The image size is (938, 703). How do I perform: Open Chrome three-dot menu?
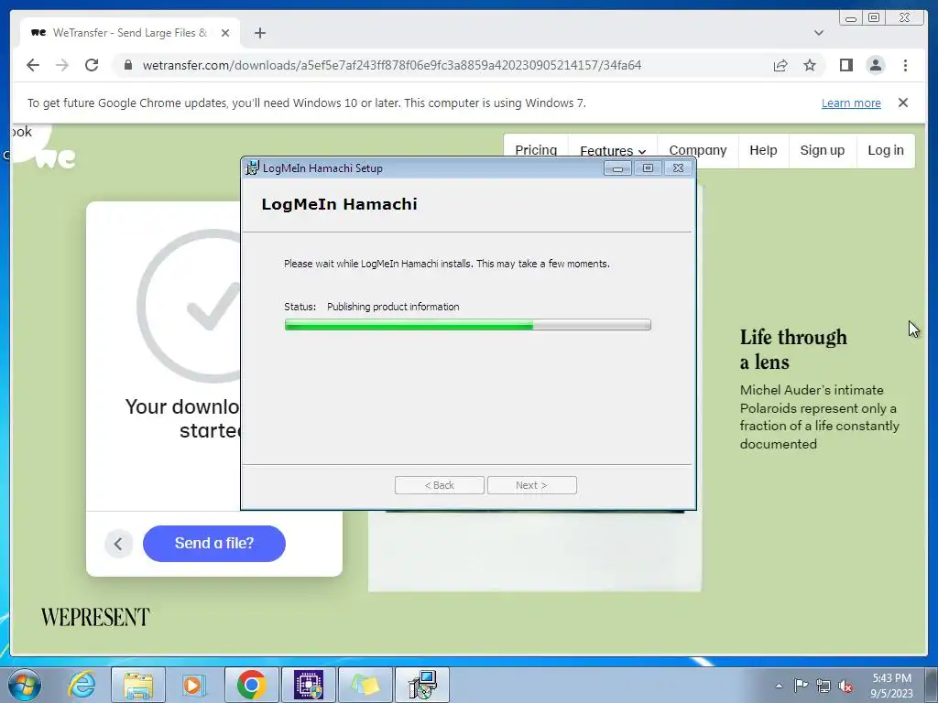pos(905,65)
